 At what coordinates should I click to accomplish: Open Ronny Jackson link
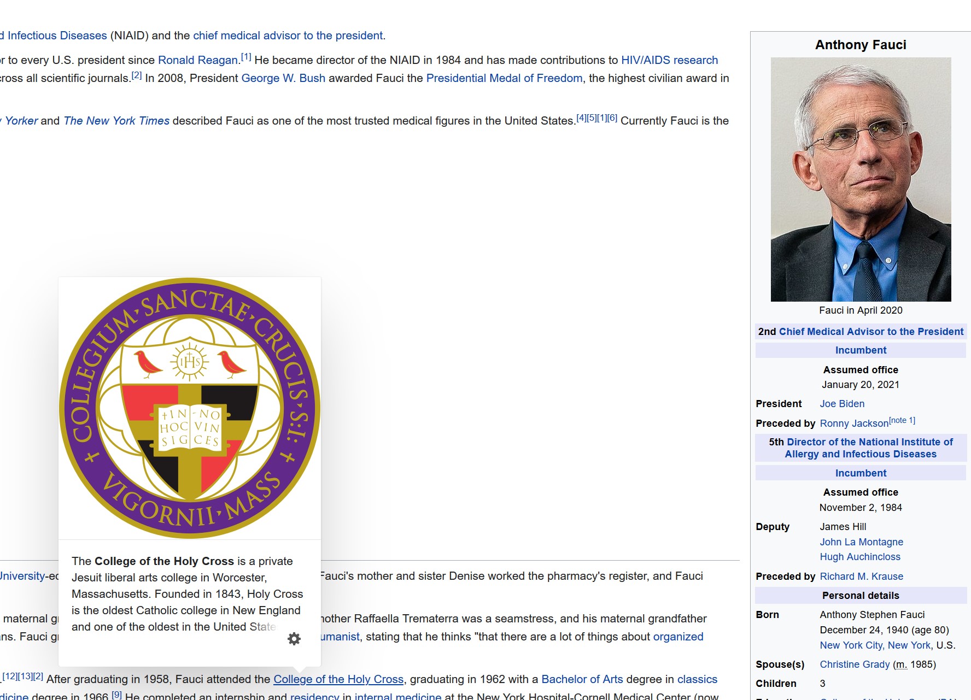click(x=854, y=423)
